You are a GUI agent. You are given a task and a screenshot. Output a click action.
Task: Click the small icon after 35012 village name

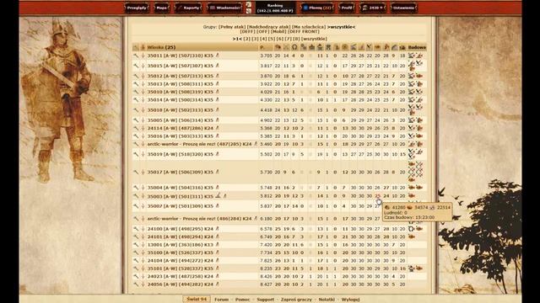pyautogui.click(x=218, y=76)
